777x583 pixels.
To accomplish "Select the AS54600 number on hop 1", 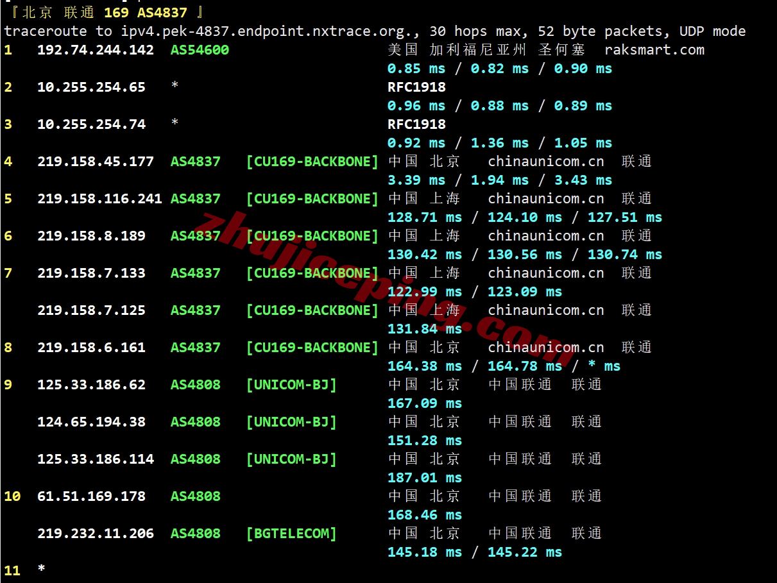I will tap(200, 50).
